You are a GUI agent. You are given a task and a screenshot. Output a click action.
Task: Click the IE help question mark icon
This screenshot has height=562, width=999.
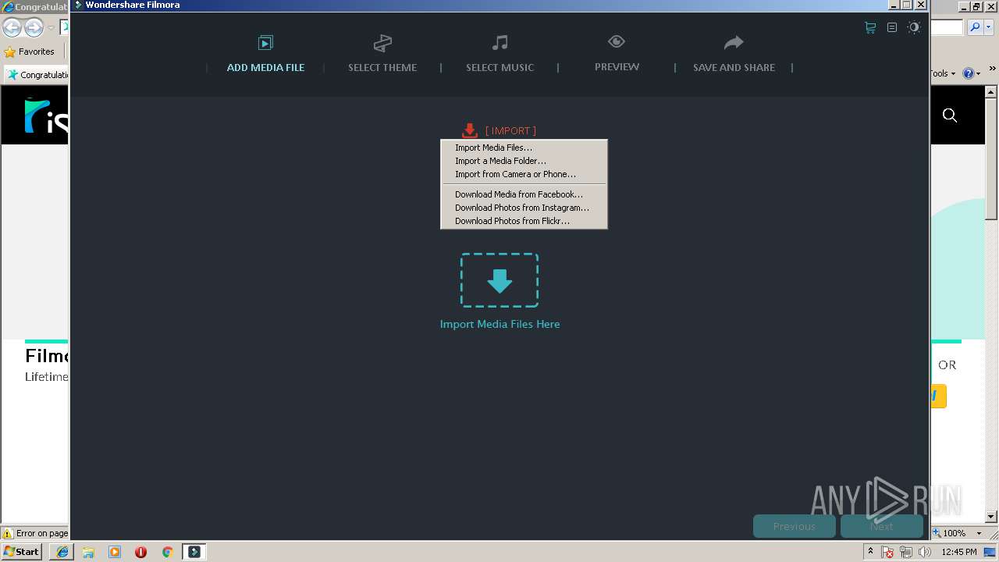pyautogui.click(x=968, y=73)
